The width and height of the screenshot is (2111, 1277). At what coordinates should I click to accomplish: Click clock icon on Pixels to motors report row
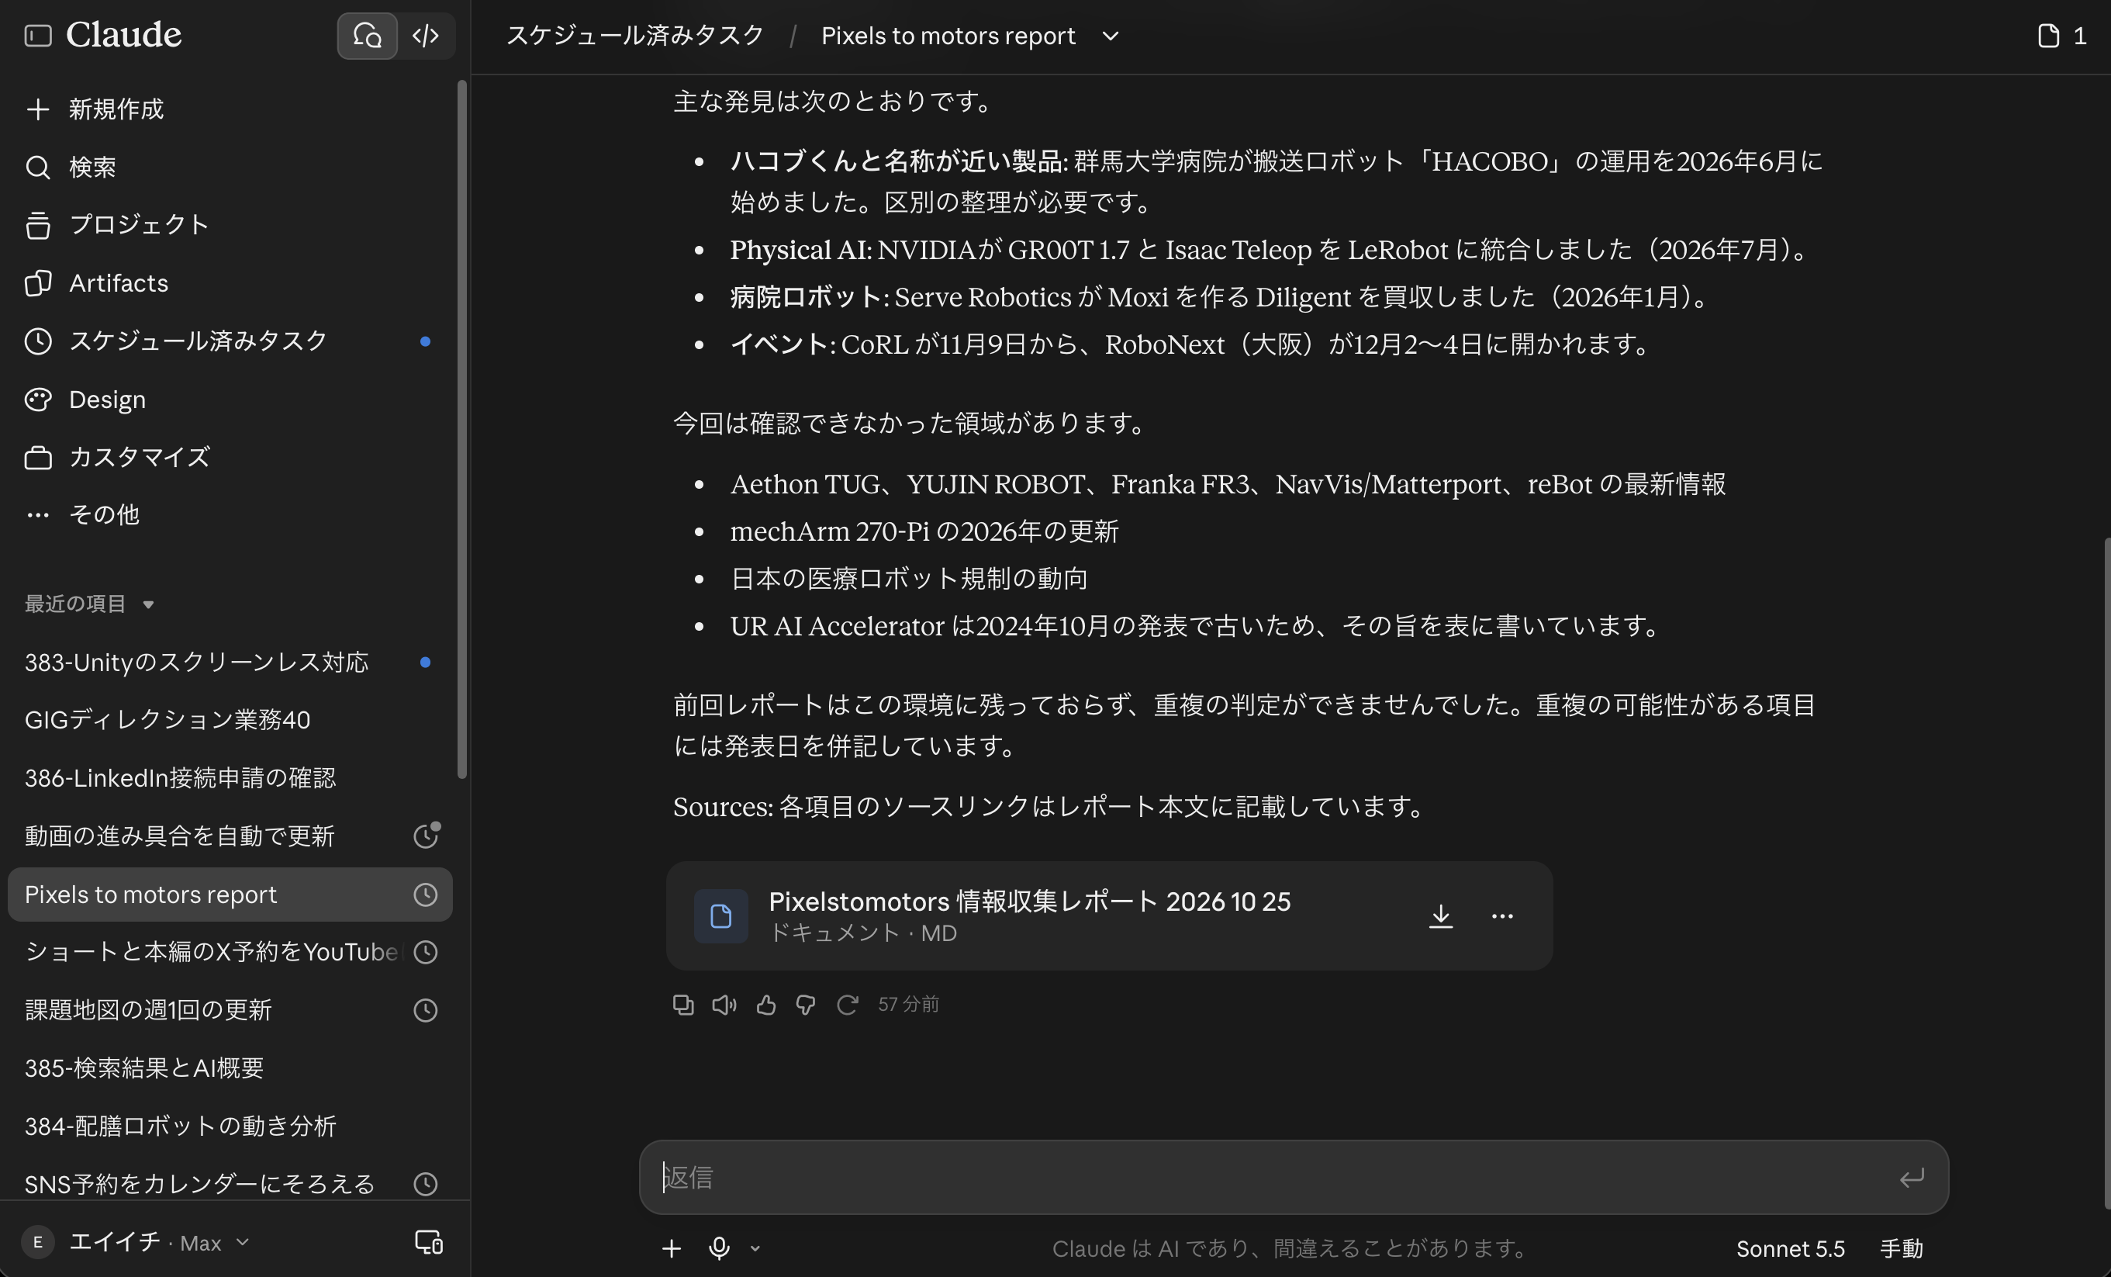point(426,895)
